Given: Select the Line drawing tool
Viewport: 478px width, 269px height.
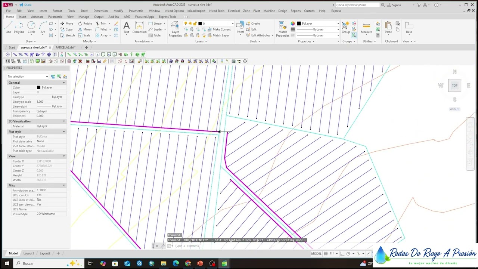Looking at the screenshot, I should (x=8, y=27).
